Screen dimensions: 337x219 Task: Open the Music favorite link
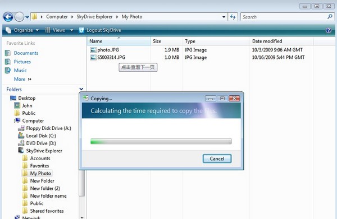[x=20, y=70]
